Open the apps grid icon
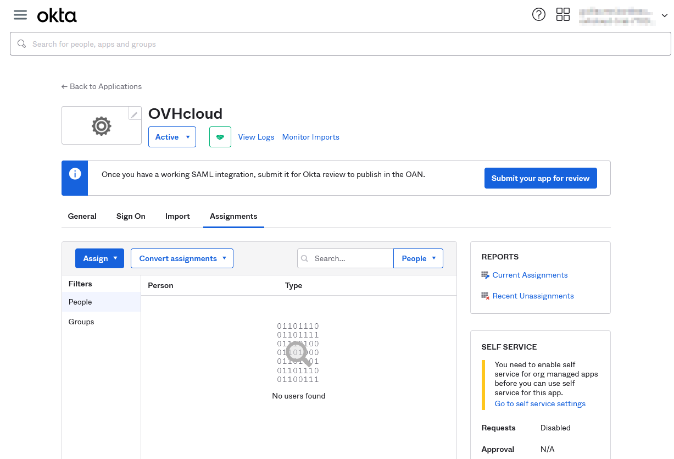The width and height of the screenshot is (674, 459). pyautogui.click(x=563, y=15)
